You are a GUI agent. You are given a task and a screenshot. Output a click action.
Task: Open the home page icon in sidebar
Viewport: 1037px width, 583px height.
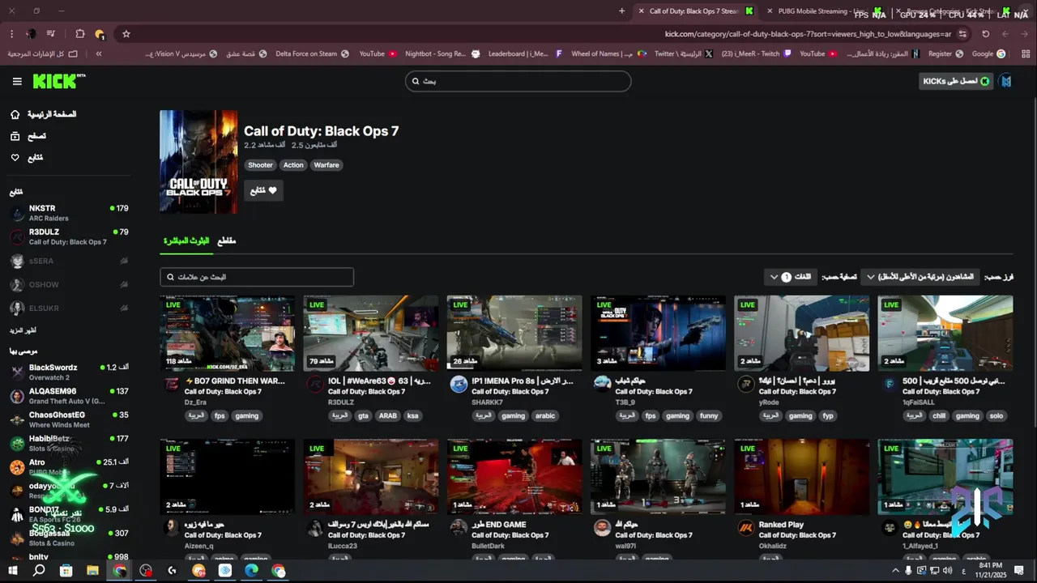click(x=15, y=114)
